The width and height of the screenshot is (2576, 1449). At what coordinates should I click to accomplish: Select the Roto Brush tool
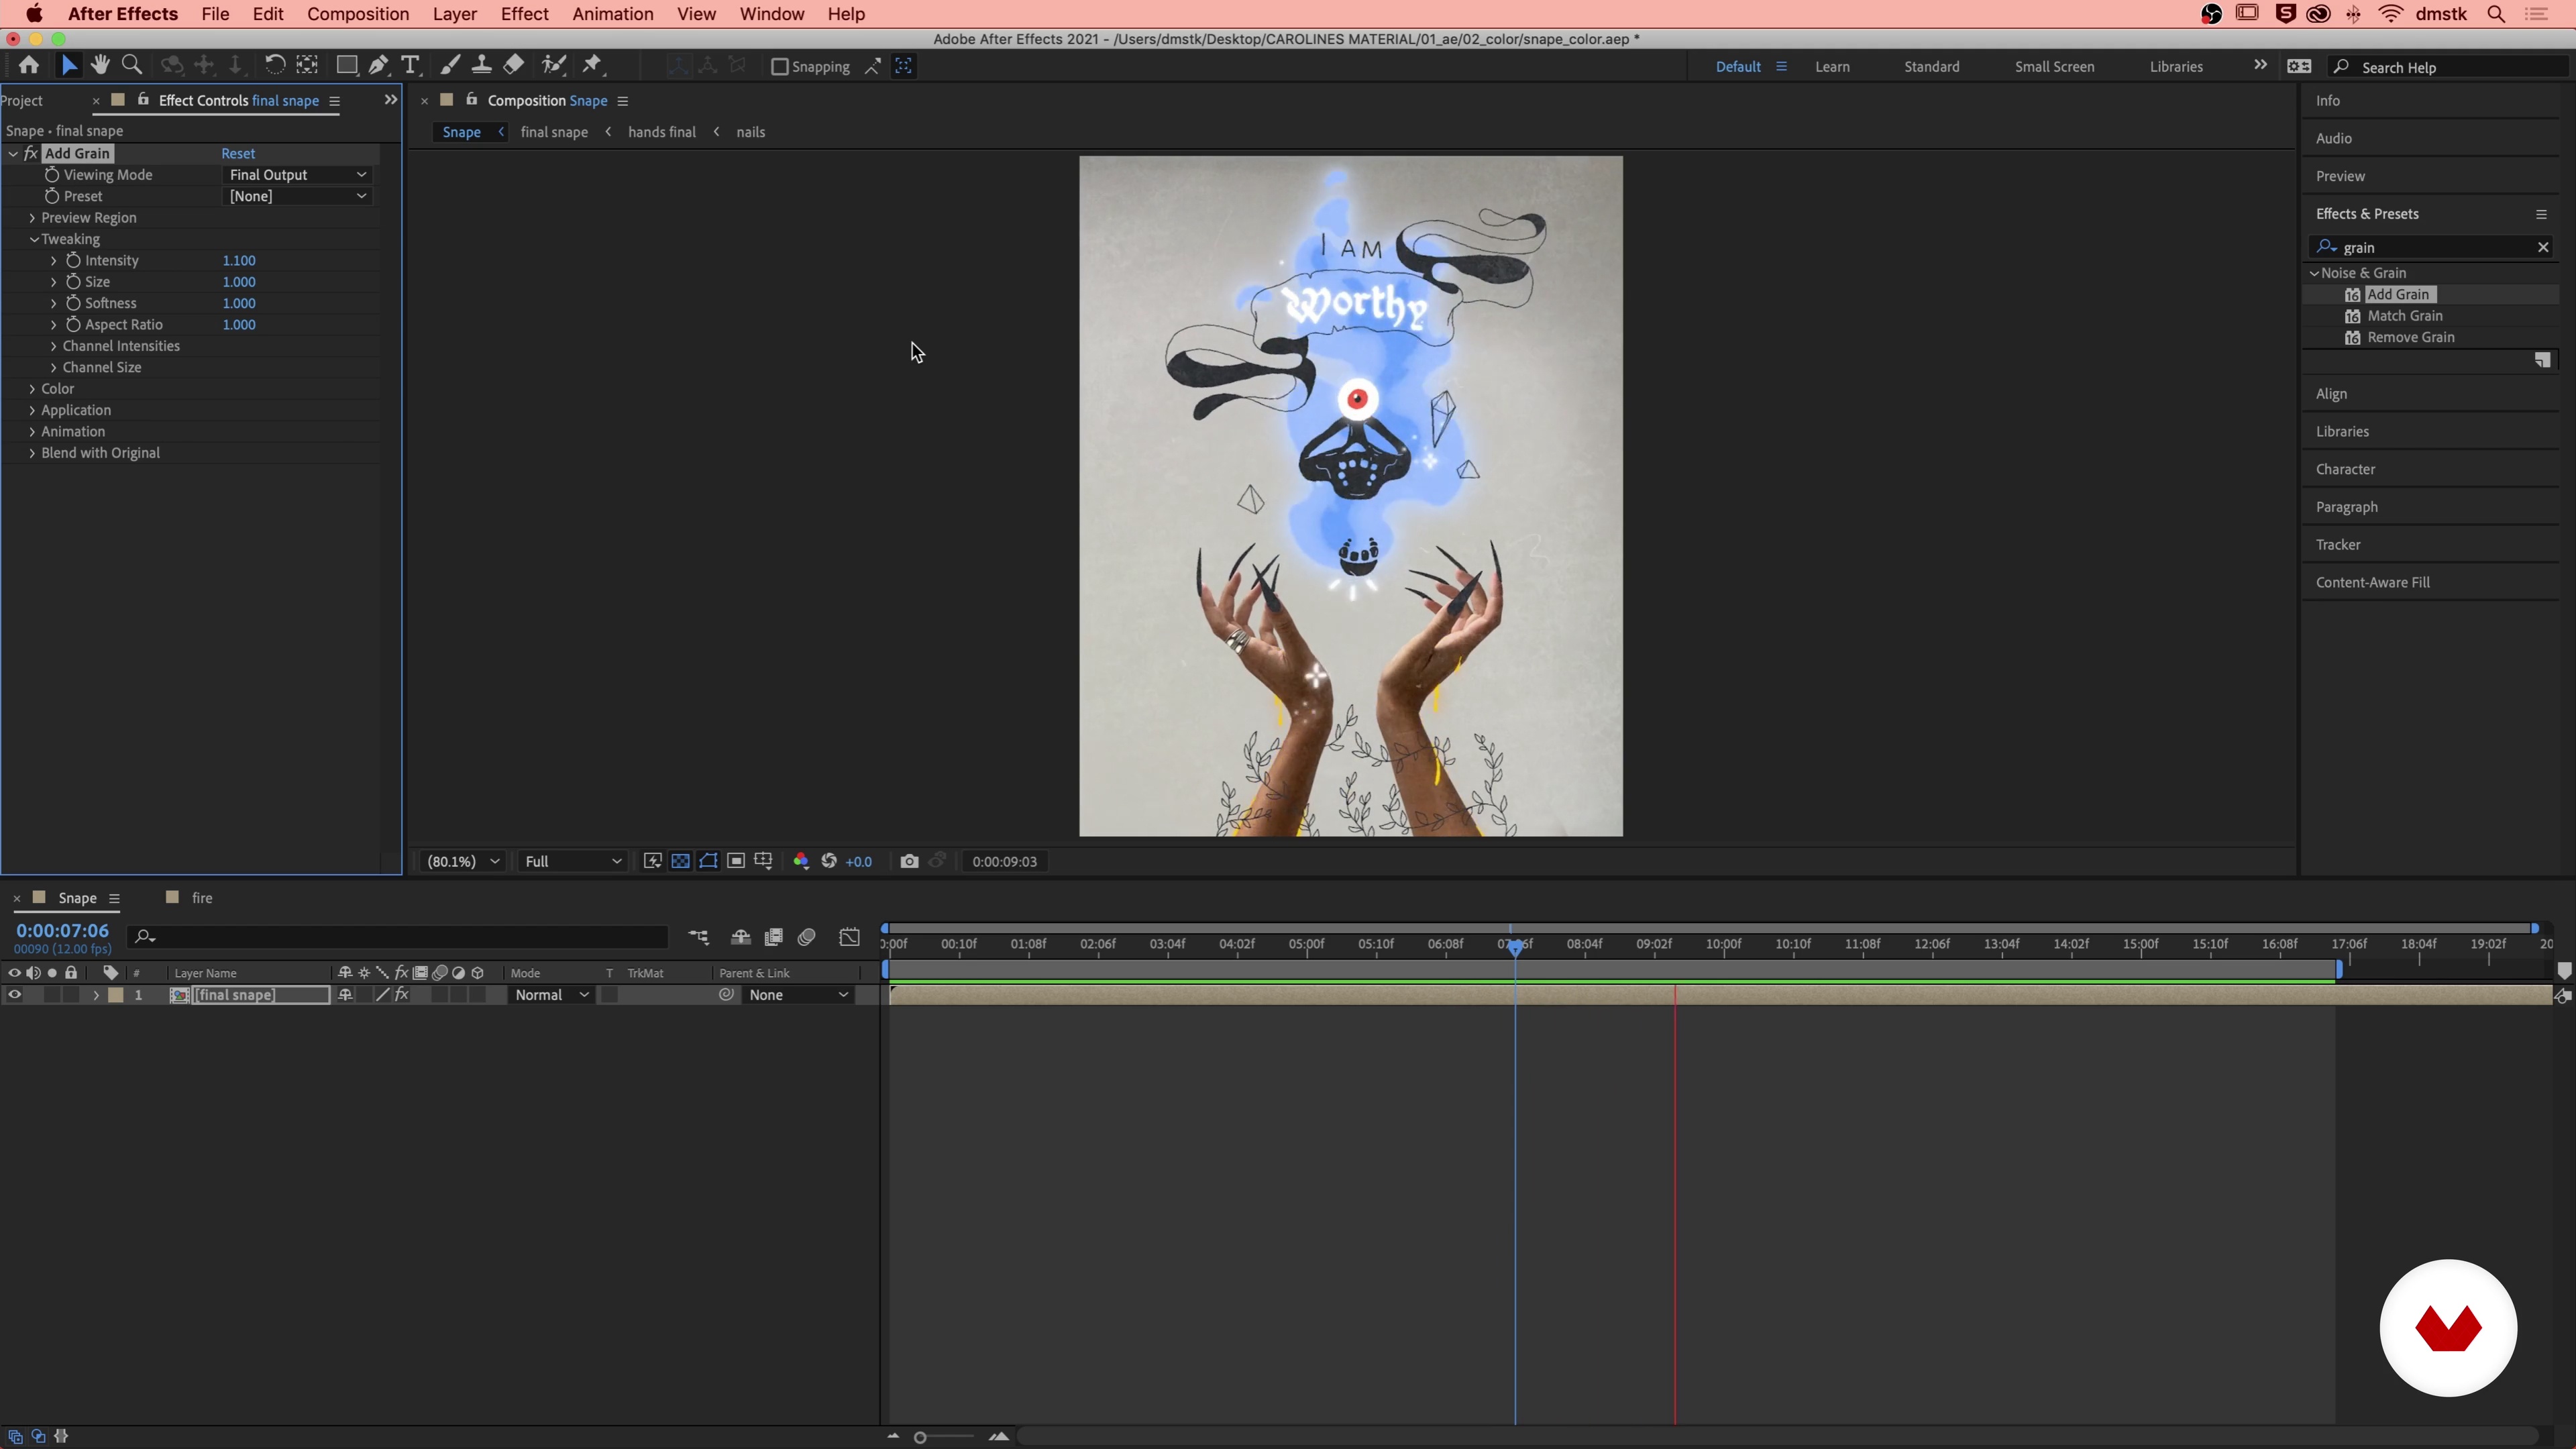coord(554,66)
